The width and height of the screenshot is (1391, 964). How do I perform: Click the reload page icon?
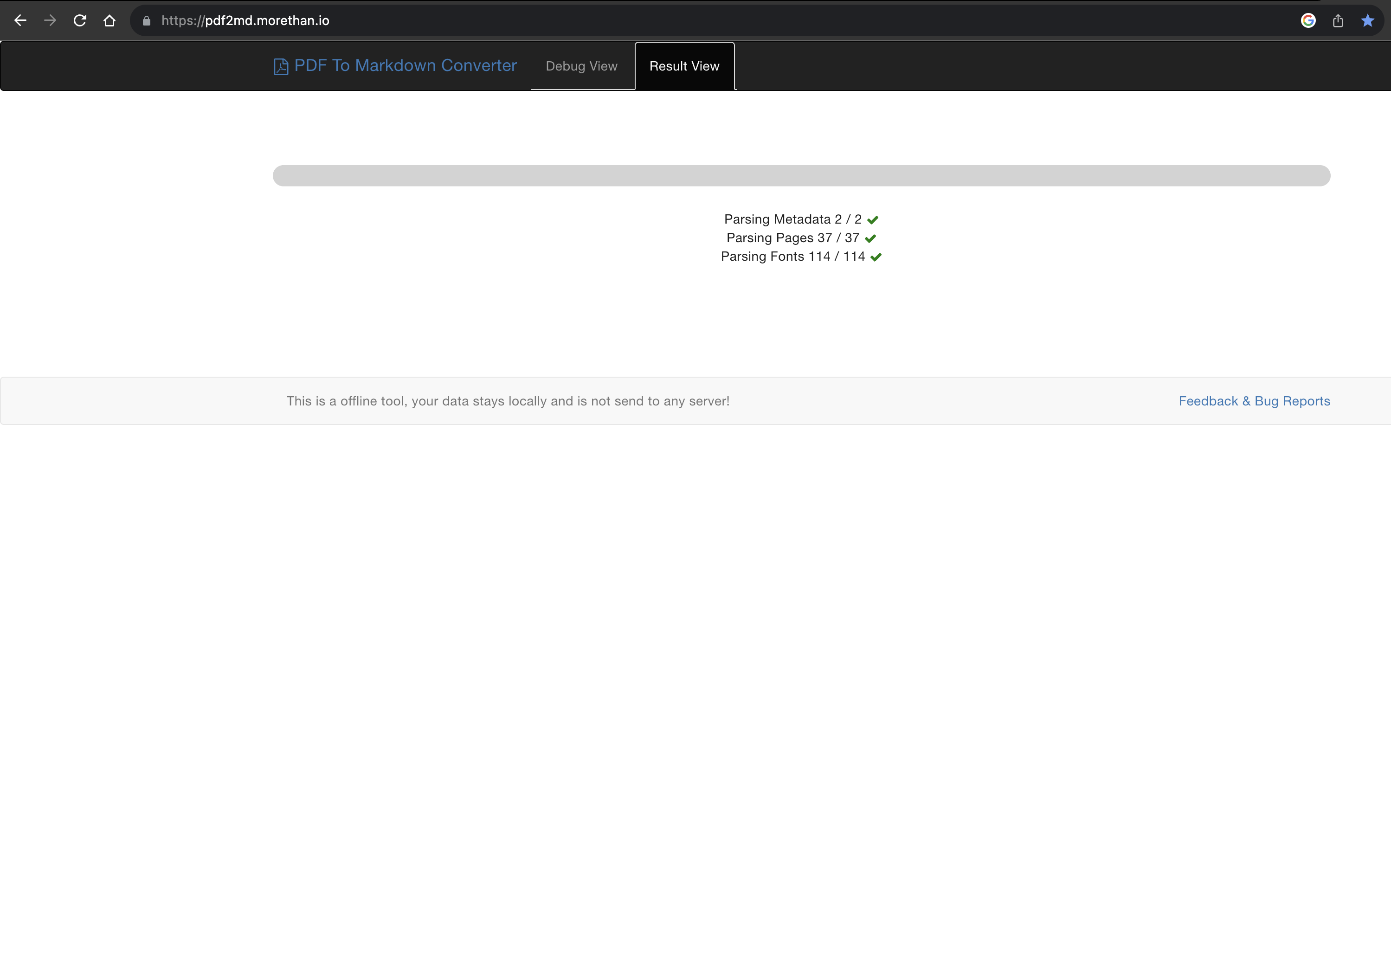point(79,20)
